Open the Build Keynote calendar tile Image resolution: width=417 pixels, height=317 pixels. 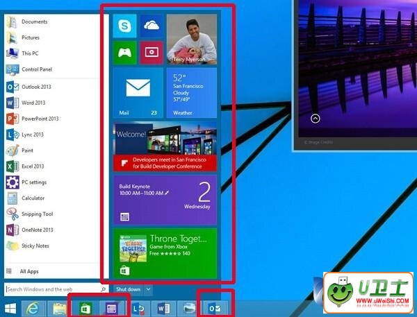(165, 200)
